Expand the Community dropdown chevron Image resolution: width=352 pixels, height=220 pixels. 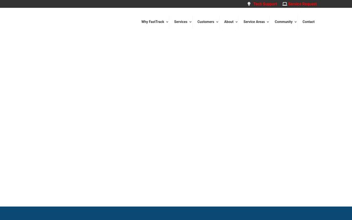295,22
